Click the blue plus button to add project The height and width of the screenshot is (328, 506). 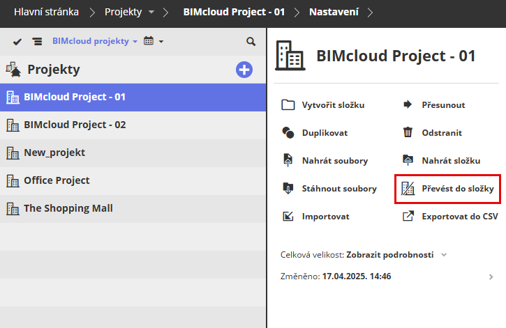point(244,70)
